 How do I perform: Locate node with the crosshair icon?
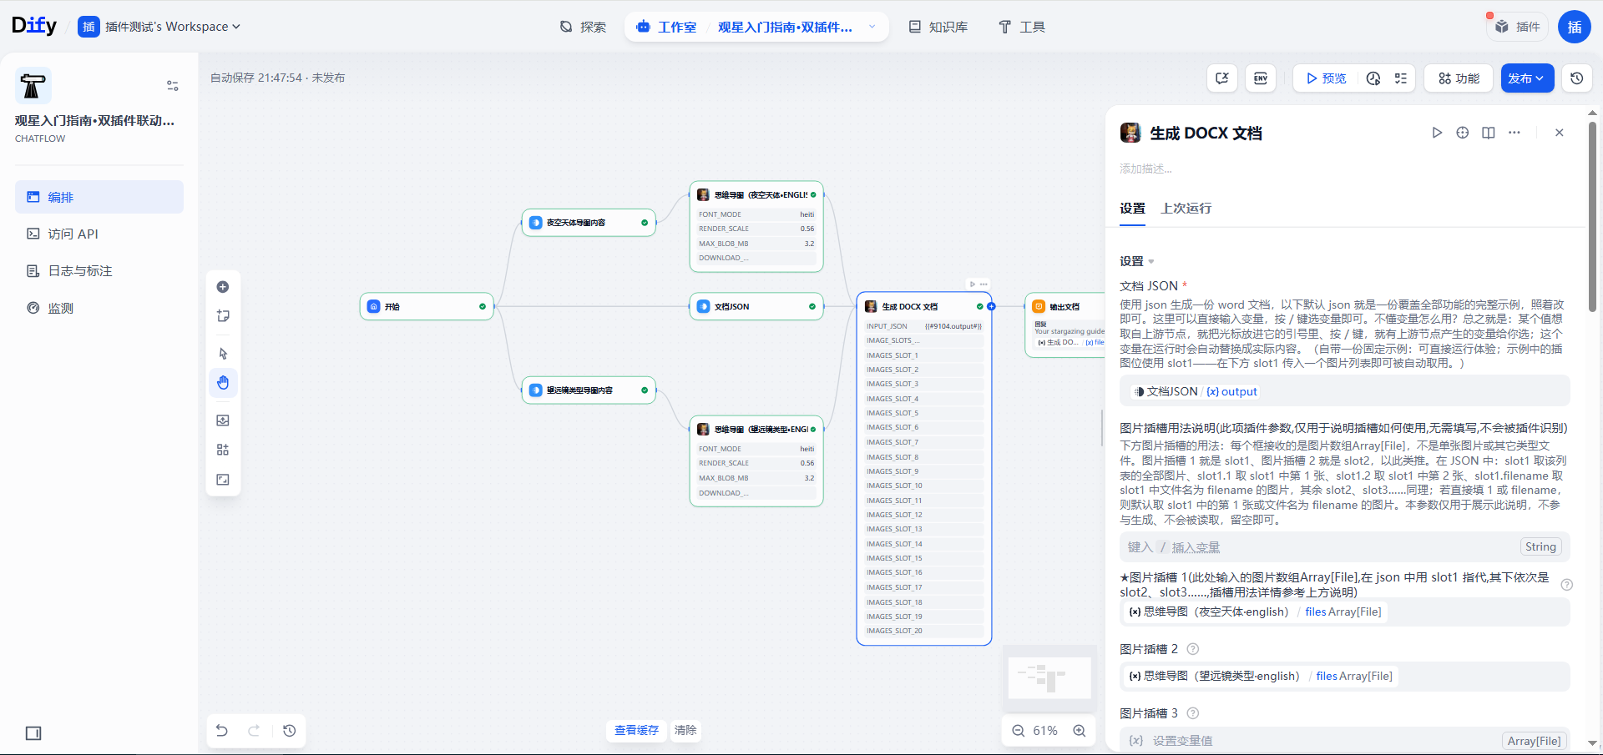coord(1463,133)
